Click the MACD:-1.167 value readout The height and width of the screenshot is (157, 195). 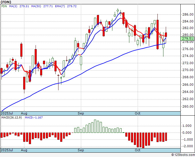34,118
